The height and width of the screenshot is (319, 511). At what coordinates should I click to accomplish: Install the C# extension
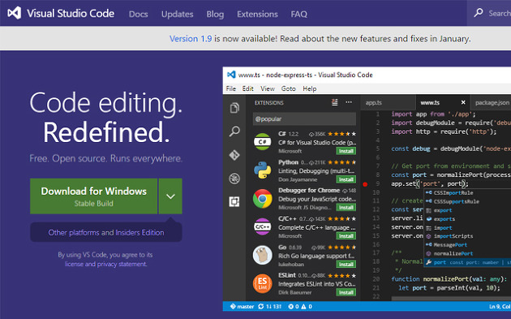click(x=346, y=151)
